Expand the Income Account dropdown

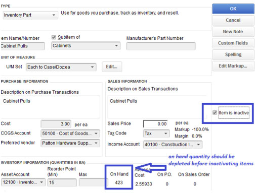(173, 145)
